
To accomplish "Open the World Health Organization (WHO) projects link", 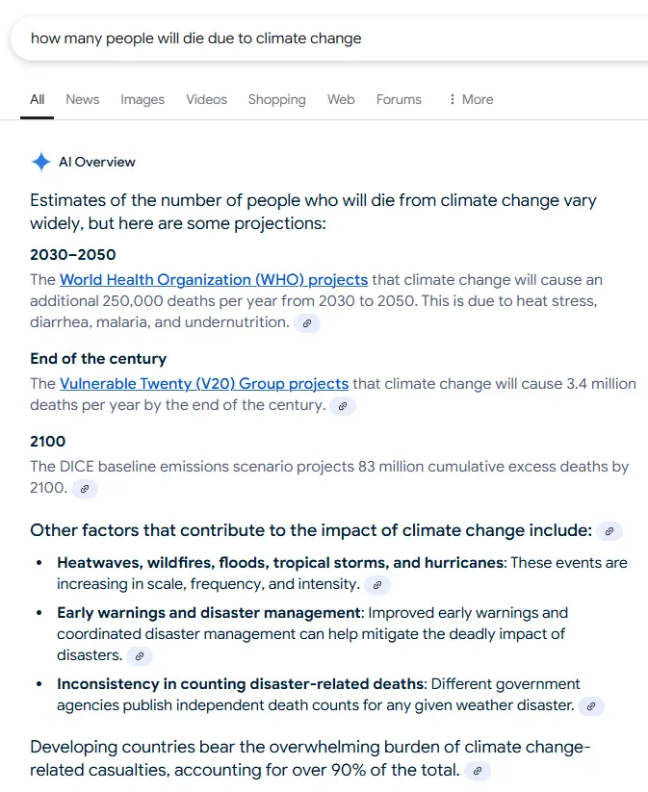I will pyautogui.click(x=214, y=280).
